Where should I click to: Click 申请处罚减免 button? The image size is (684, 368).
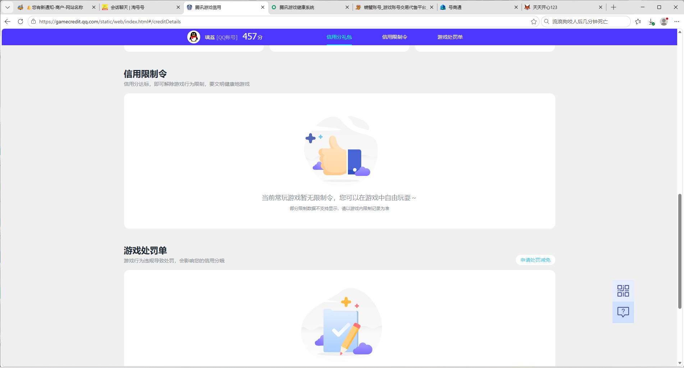coord(536,260)
